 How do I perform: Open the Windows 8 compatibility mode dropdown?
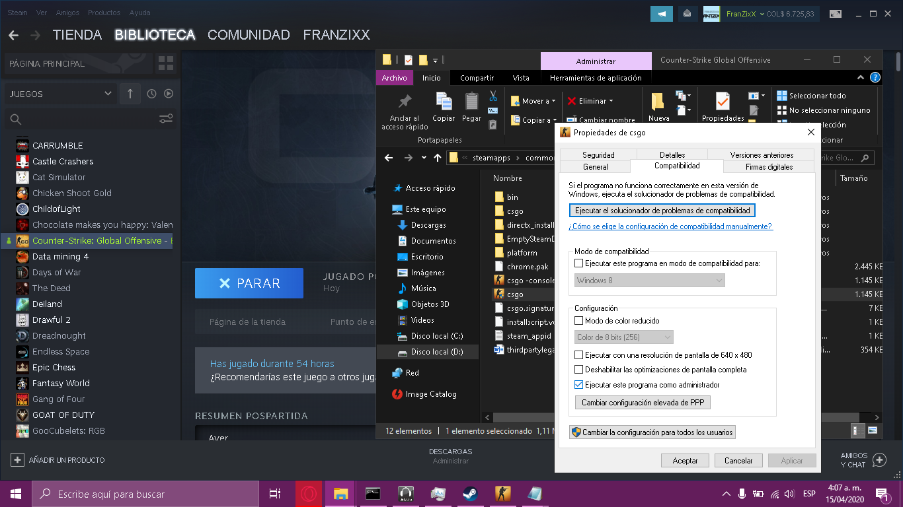(x=650, y=281)
